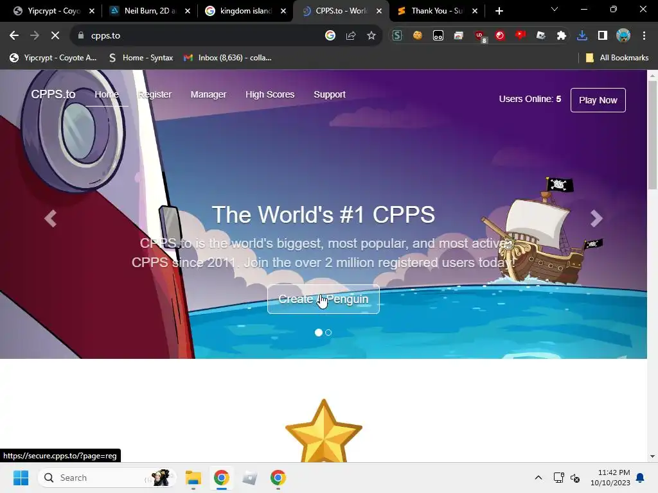Select the second carousel indicator dot
The image size is (658, 493).
point(328,333)
